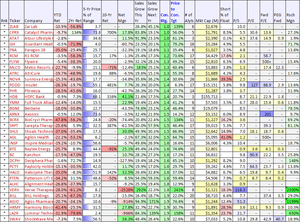This screenshot has height=222, width=300.
Task: Click the CPRX ticker cell
Action: pos(16,33)
